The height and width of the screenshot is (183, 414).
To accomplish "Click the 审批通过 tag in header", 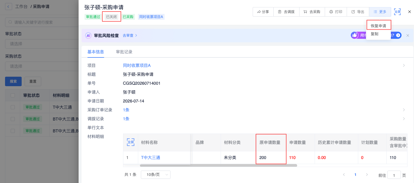I will [x=93, y=17].
